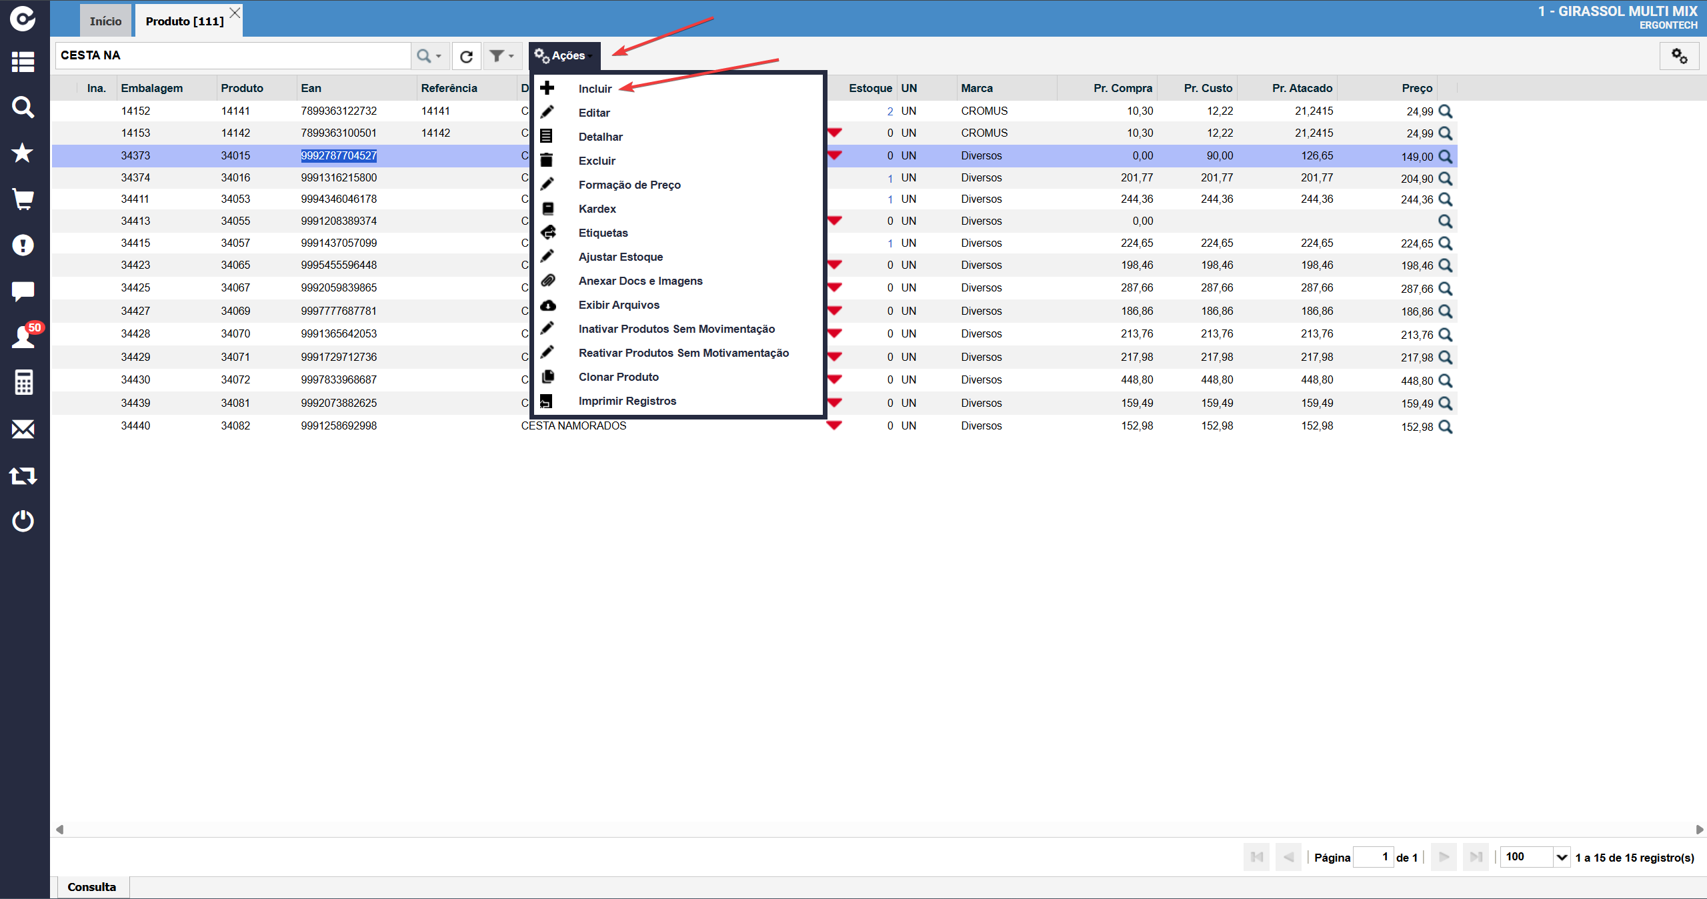This screenshot has height=899, width=1707.
Task: Click the chat messages sidebar icon
Action: coord(23,291)
